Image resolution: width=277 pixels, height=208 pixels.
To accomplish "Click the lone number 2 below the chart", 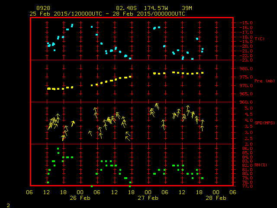I will pos(8,205).
